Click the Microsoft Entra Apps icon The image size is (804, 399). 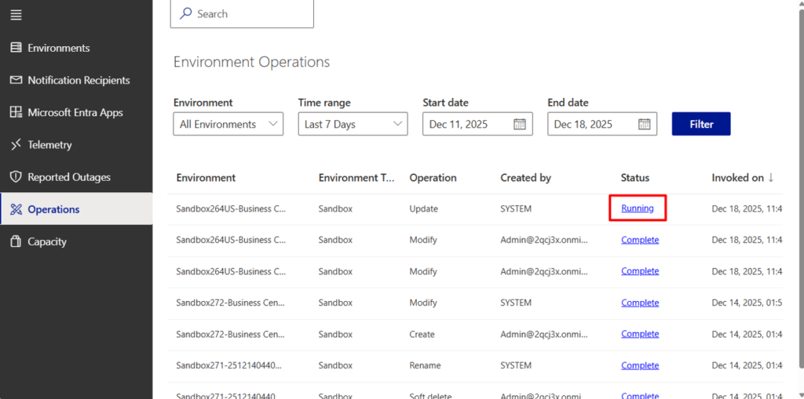coord(16,112)
